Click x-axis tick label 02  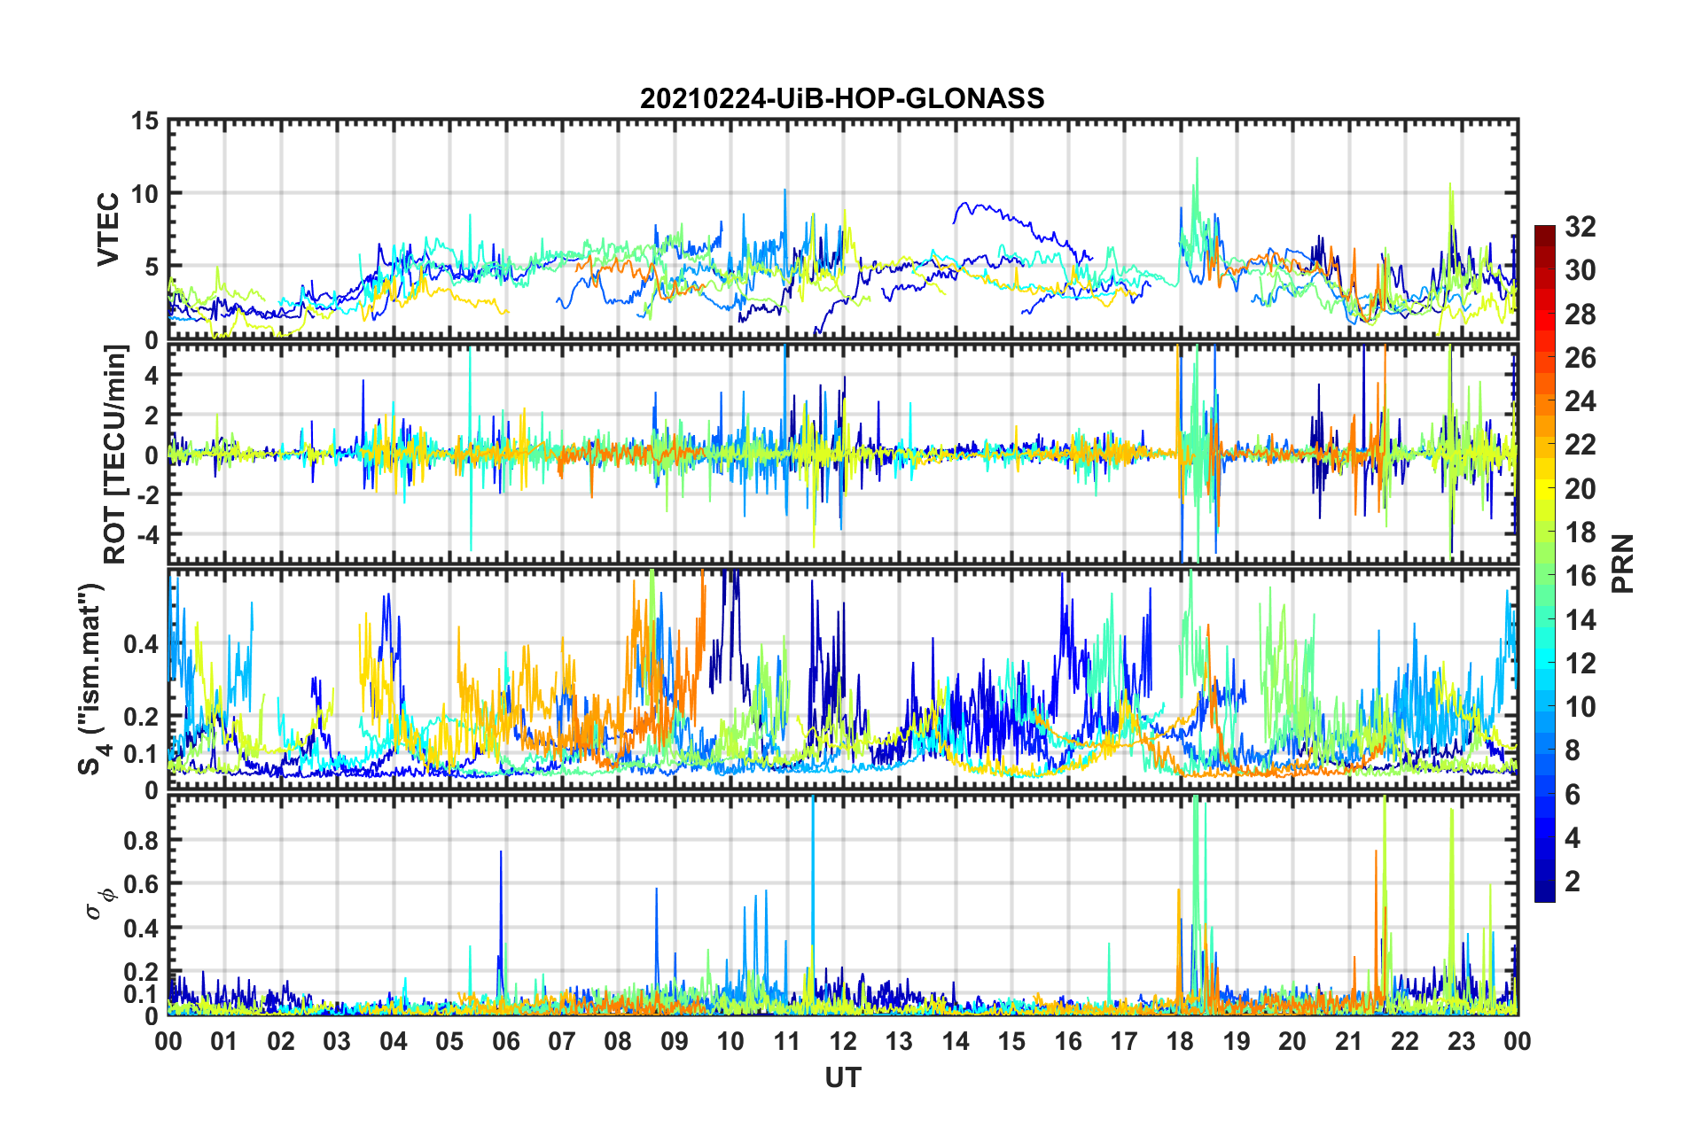[x=281, y=1040]
